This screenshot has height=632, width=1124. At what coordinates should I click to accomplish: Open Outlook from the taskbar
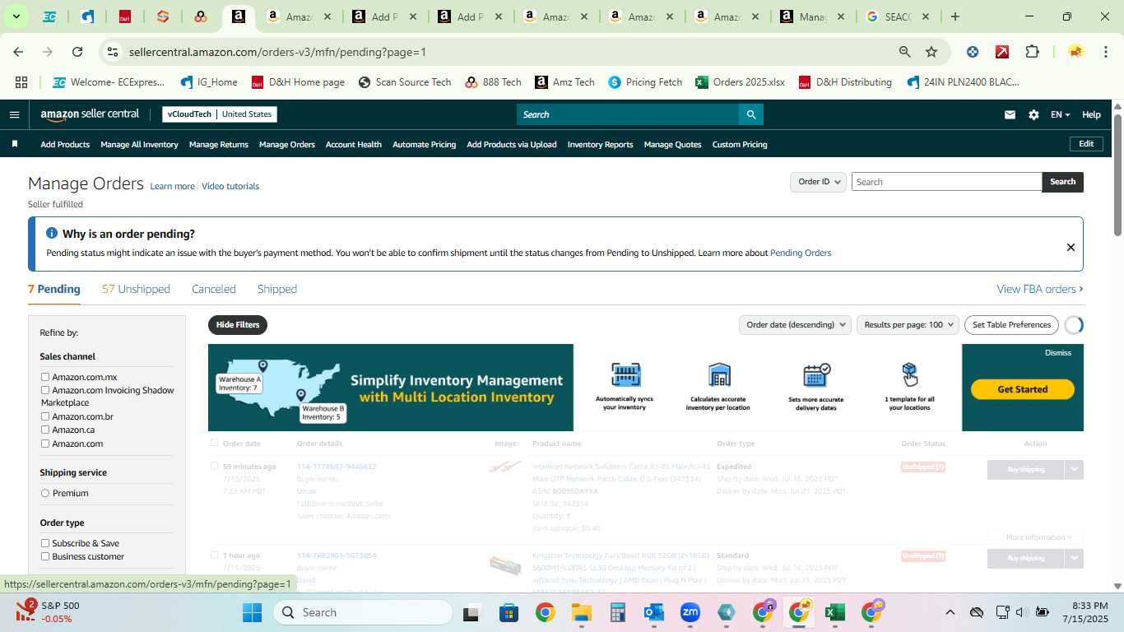coord(654,612)
